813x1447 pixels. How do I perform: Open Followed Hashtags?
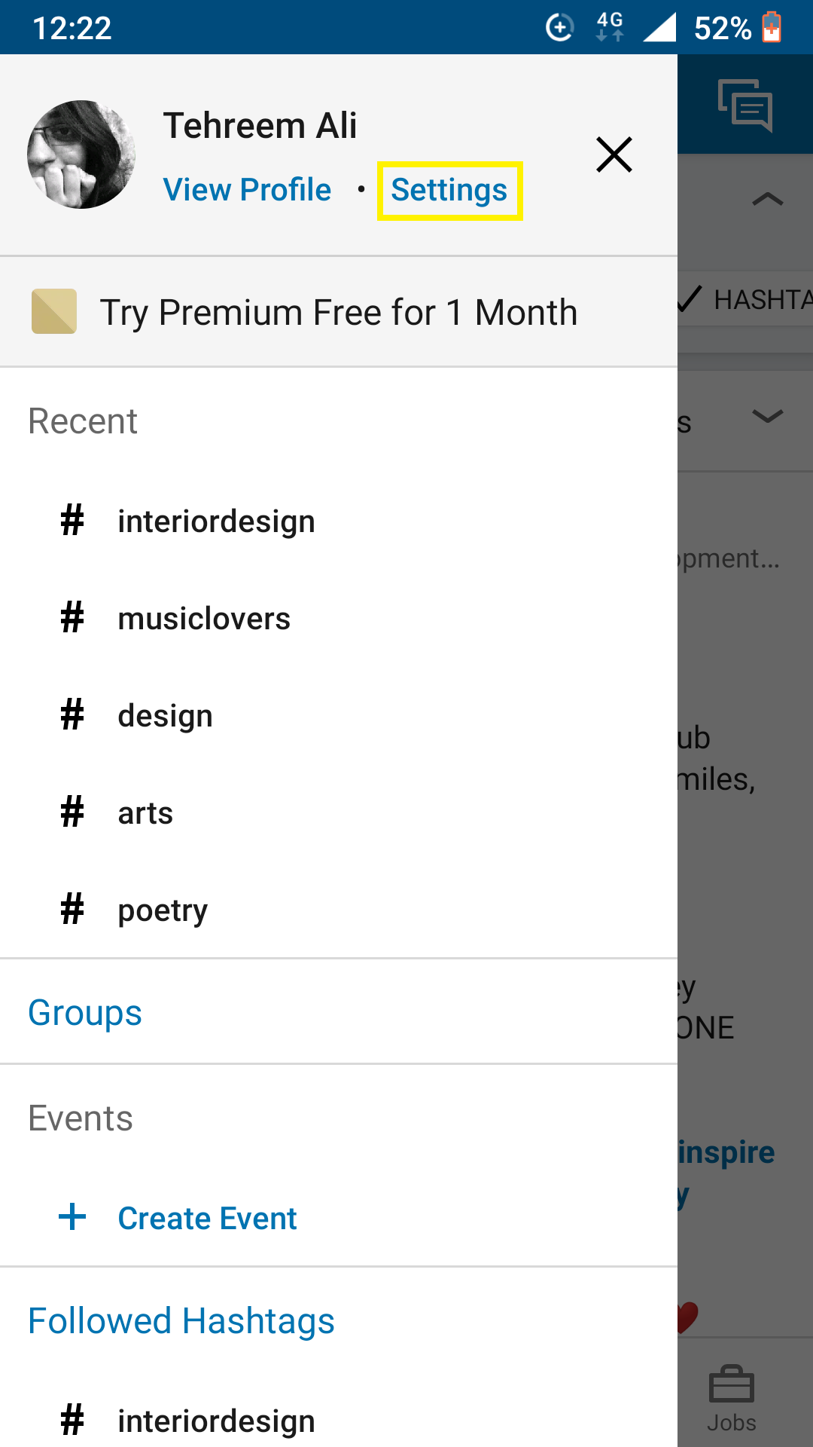coord(181,1320)
